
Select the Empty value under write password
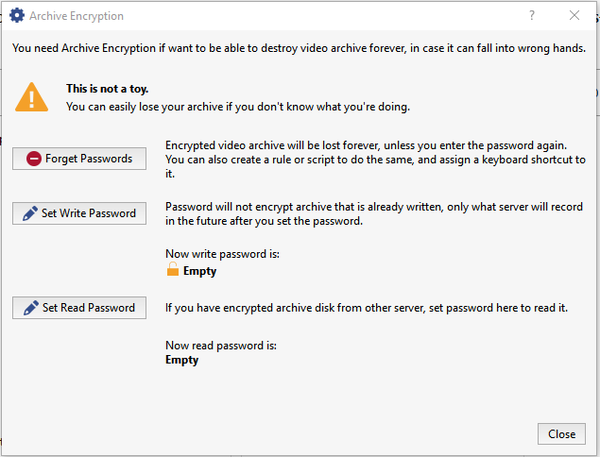click(199, 271)
